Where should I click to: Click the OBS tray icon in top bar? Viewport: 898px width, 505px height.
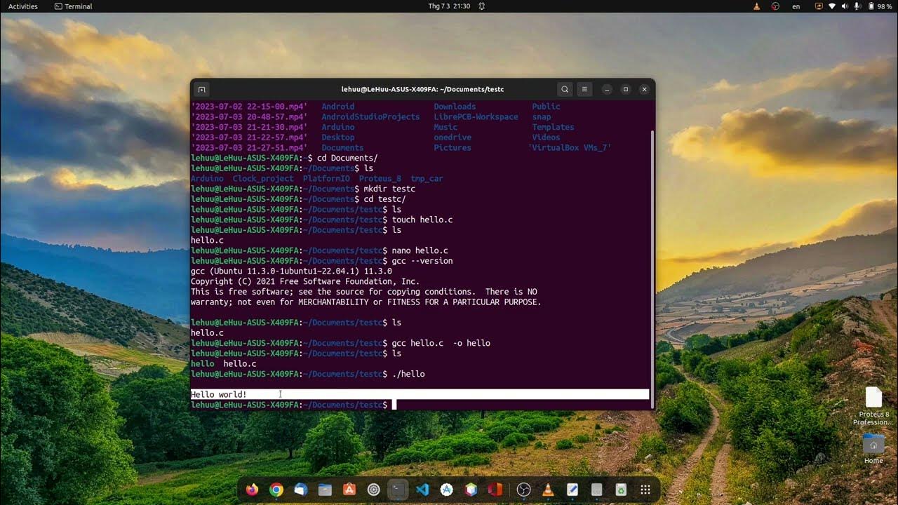(775, 6)
